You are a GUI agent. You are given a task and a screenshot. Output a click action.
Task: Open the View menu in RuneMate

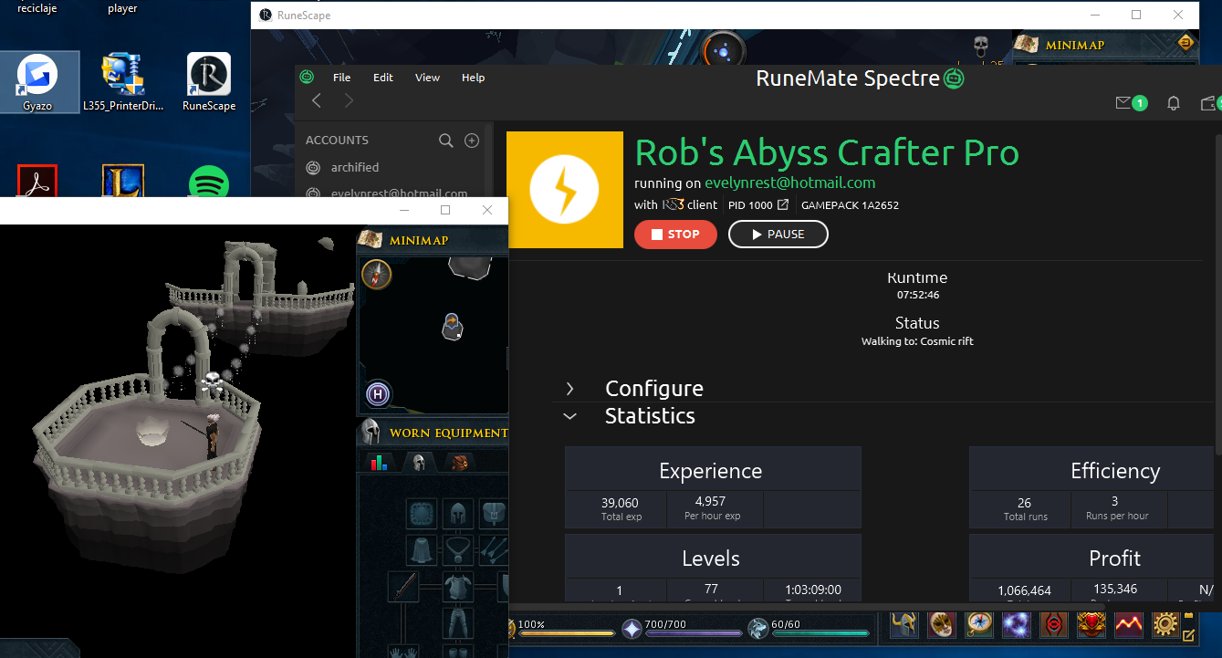coord(427,78)
